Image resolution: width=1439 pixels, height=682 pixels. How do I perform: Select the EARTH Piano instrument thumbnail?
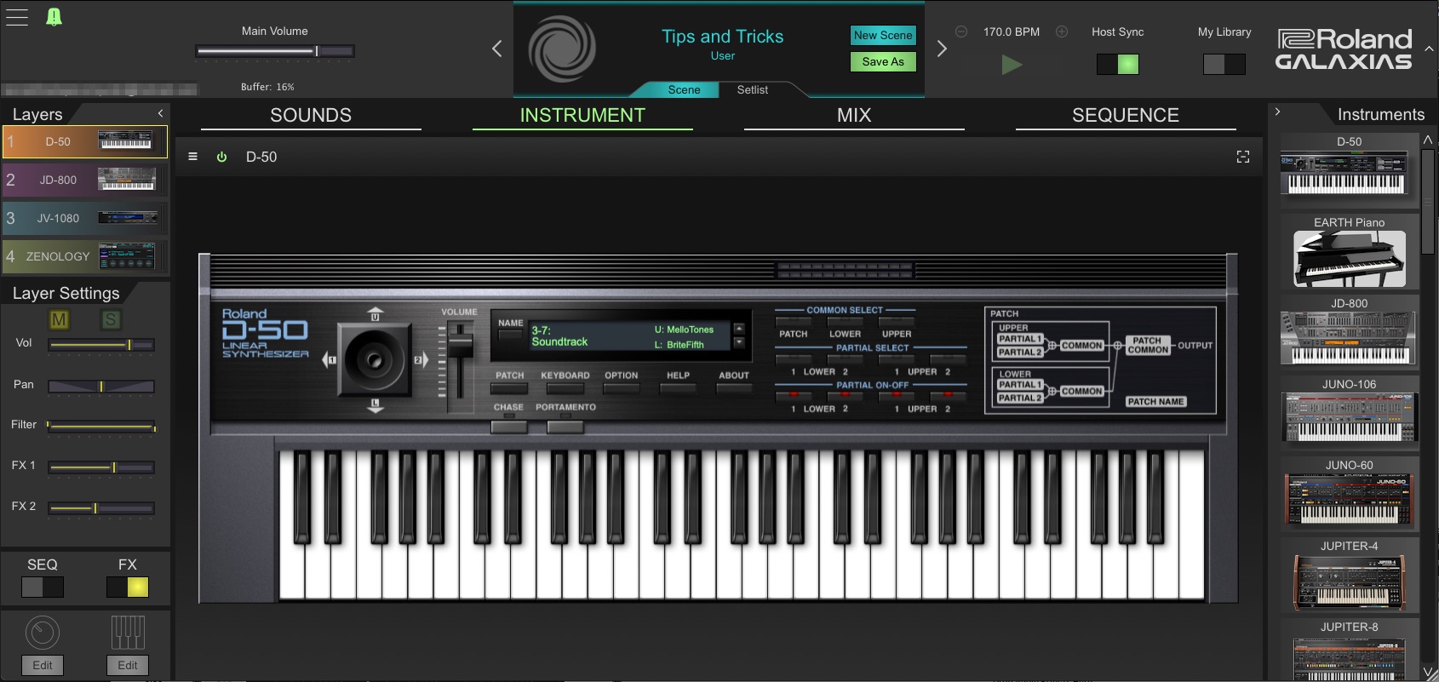click(1350, 253)
